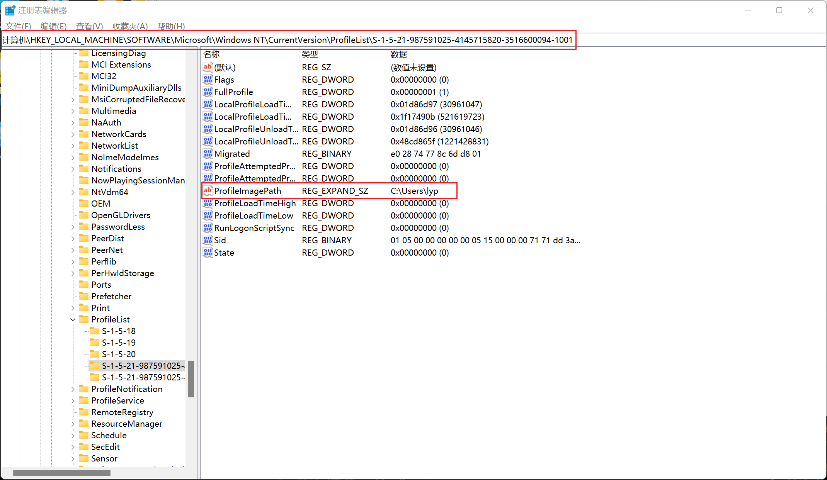
Task: Select the S-1-5-20 key in tree
Action: 119,354
